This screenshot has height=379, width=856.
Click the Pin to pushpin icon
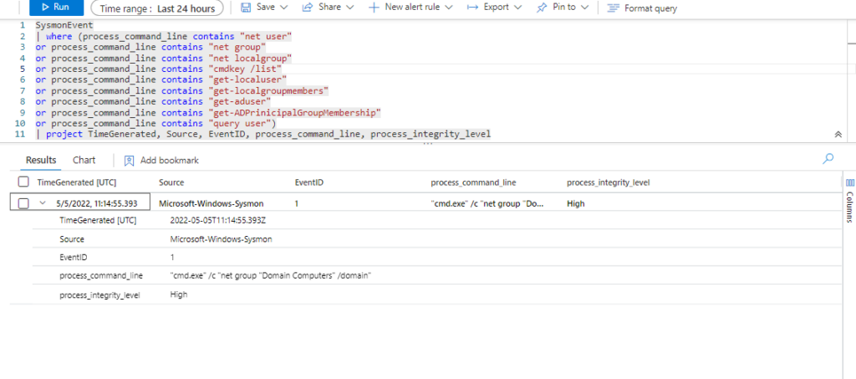(x=542, y=8)
